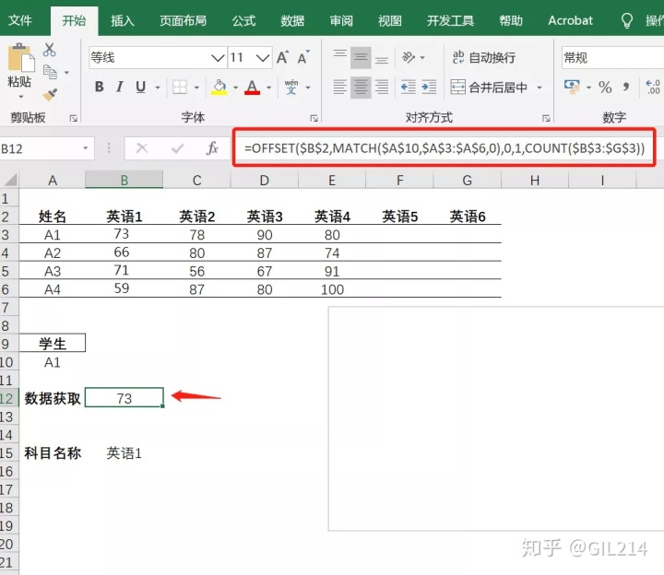This screenshot has height=575, width=664.
Task: Click increase decimal icon
Action: pos(653,88)
